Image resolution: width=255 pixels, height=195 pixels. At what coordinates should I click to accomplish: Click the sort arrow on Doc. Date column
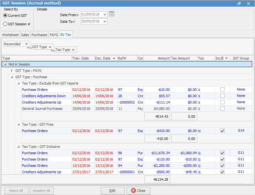tap(114, 58)
